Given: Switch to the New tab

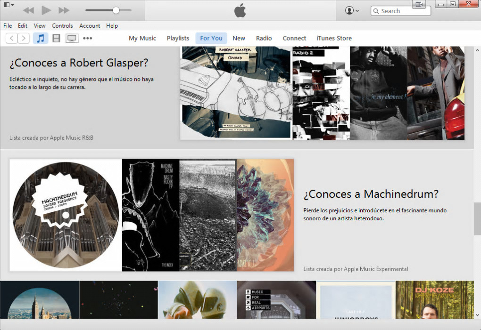Looking at the screenshot, I should coord(239,38).
